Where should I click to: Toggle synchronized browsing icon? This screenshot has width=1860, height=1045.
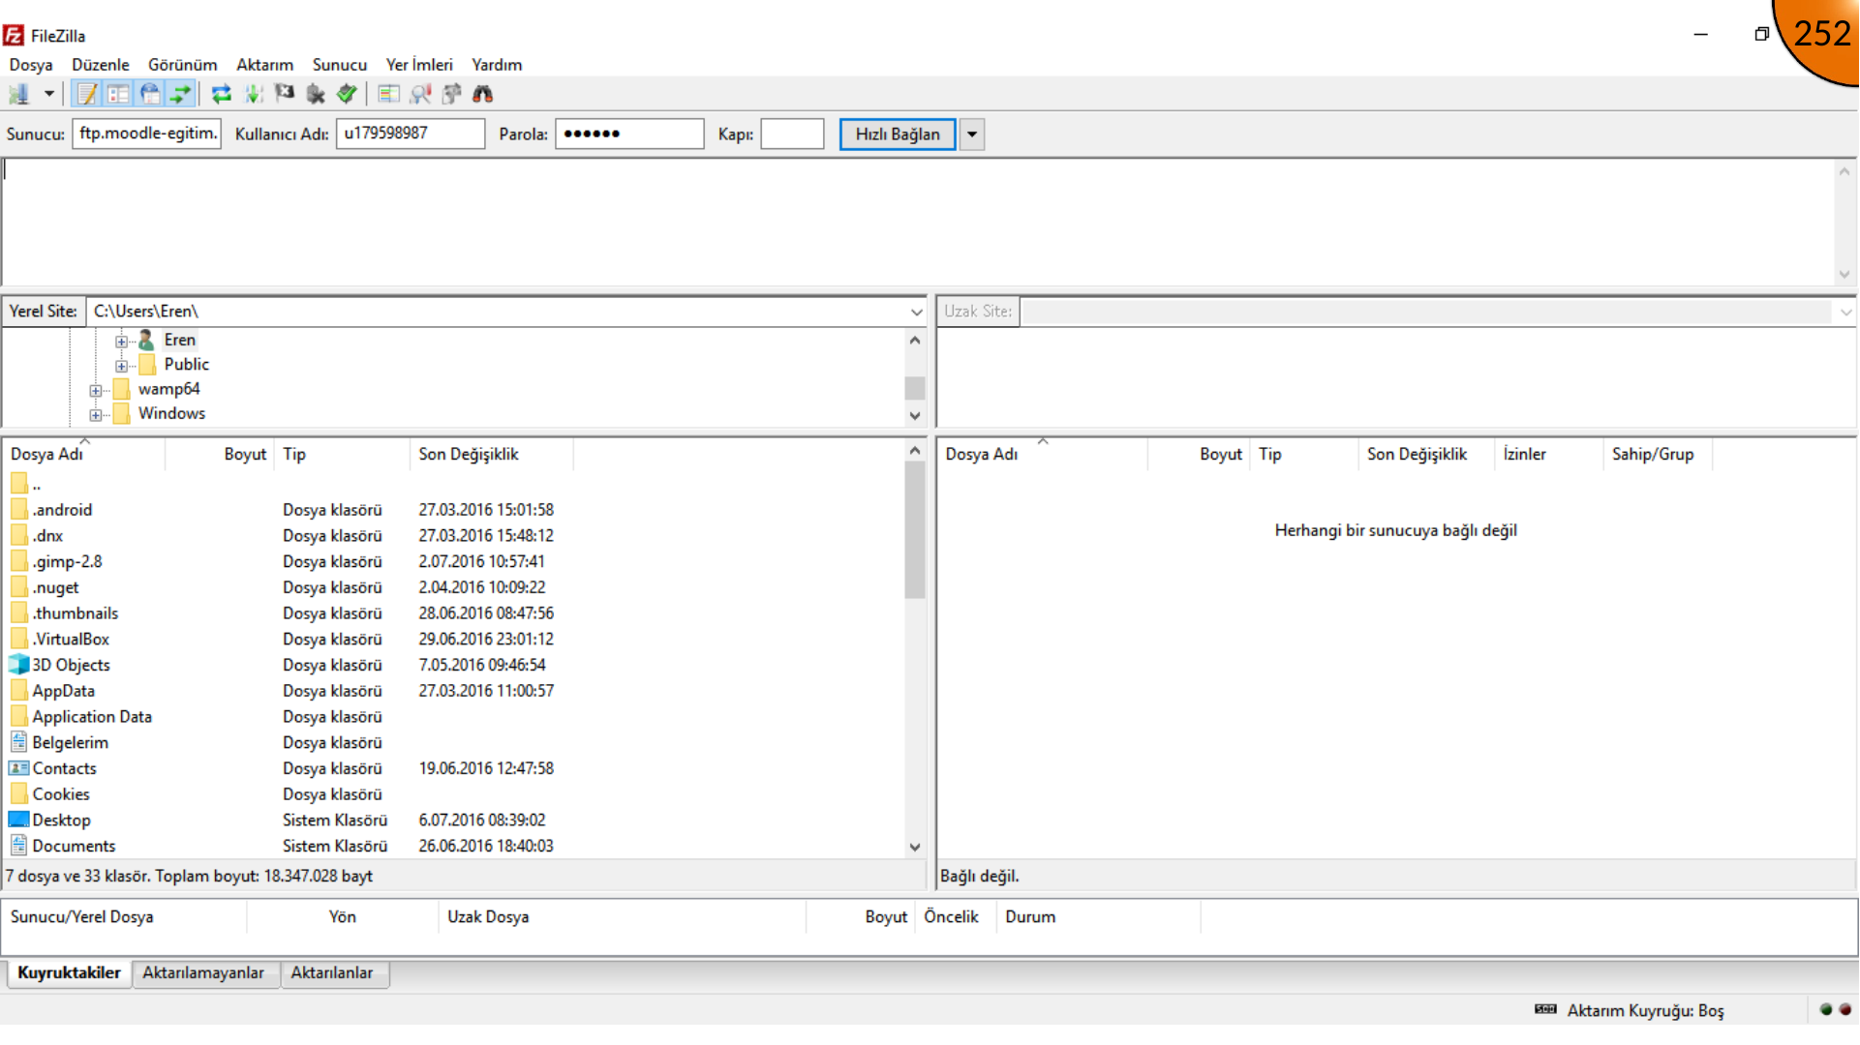click(451, 94)
